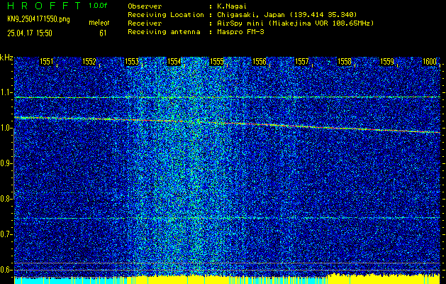
Task: Click the 0.9 frequency axis label
Action: (6, 163)
